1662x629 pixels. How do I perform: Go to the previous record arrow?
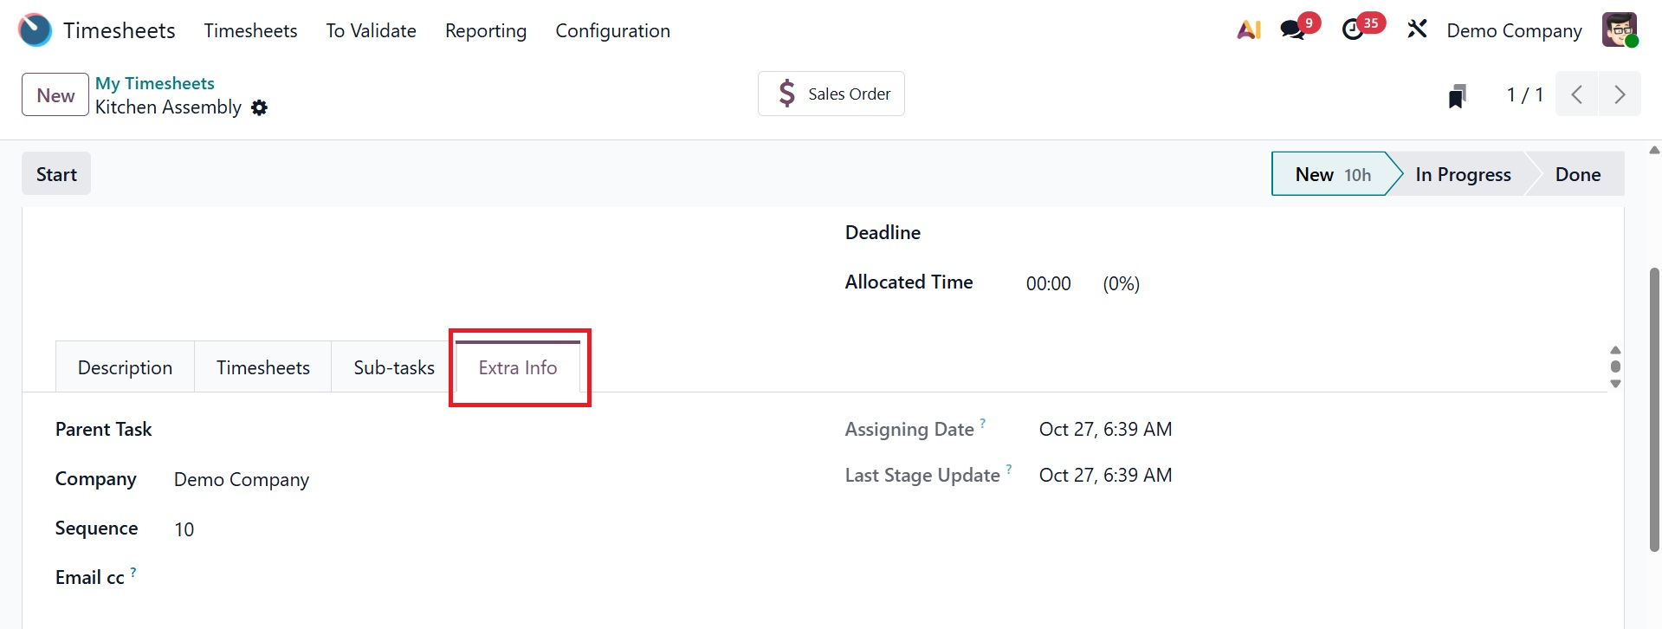(1577, 94)
